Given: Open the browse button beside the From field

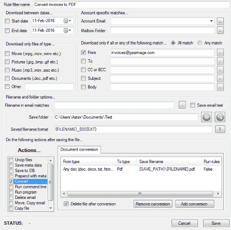Looking at the screenshot, I should coord(220,53).
